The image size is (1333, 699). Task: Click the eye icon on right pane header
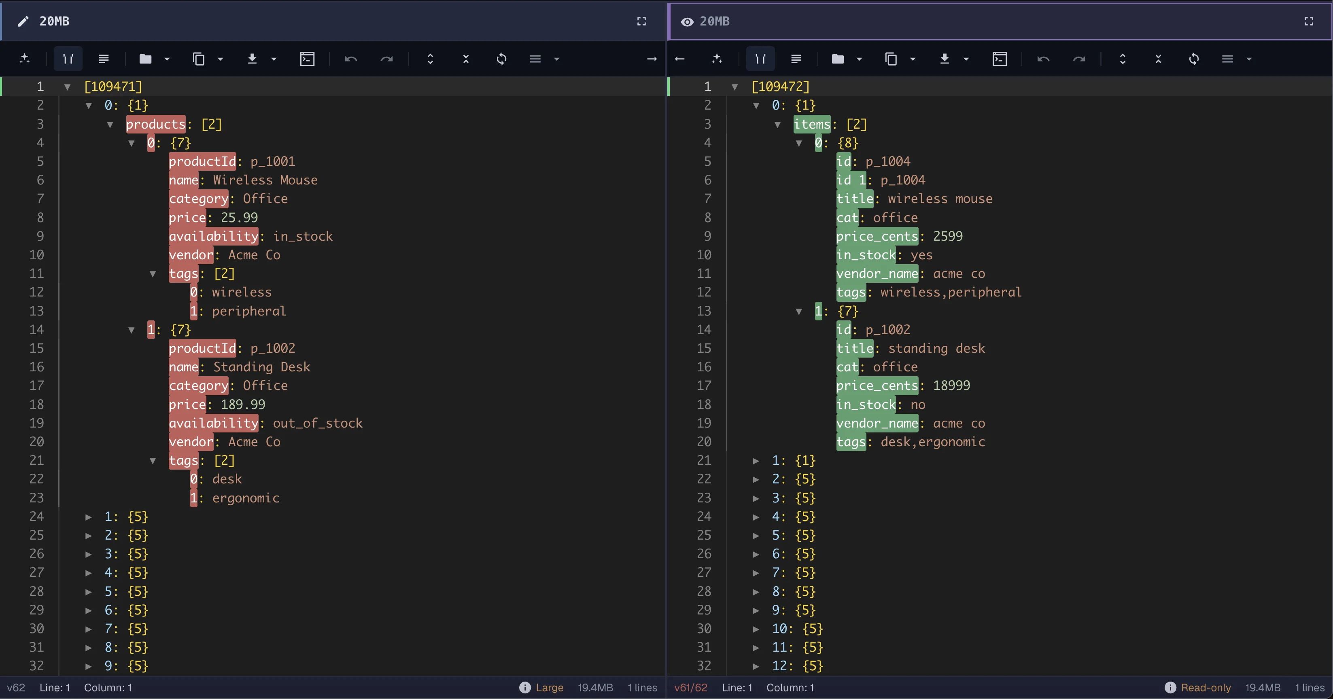pos(687,21)
